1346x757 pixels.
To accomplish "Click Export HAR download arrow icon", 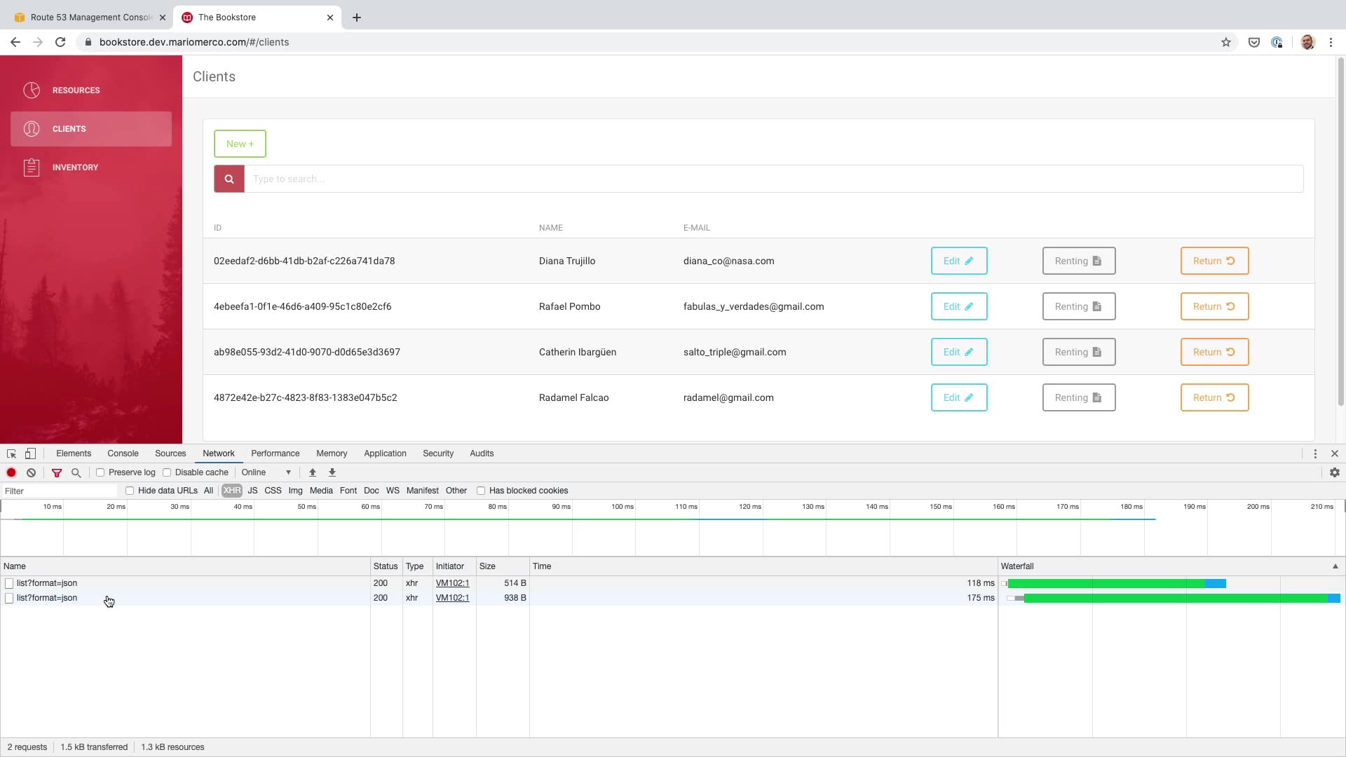I will [332, 472].
